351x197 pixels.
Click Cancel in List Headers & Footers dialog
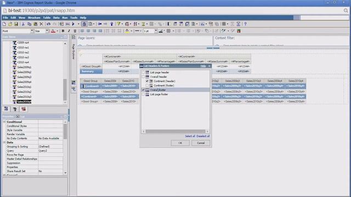click(x=201, y=143)
